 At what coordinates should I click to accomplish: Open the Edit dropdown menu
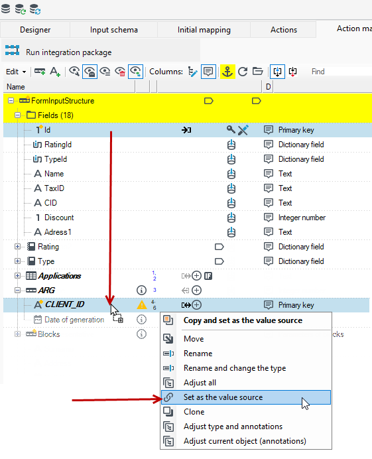tap(16, 72)
